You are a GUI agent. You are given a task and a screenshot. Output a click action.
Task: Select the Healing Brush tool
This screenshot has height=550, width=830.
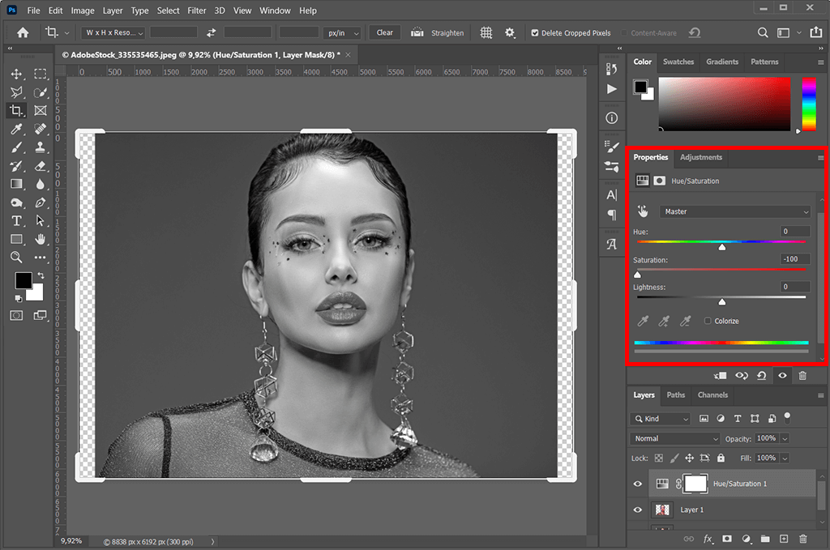[x=41, y=129]
